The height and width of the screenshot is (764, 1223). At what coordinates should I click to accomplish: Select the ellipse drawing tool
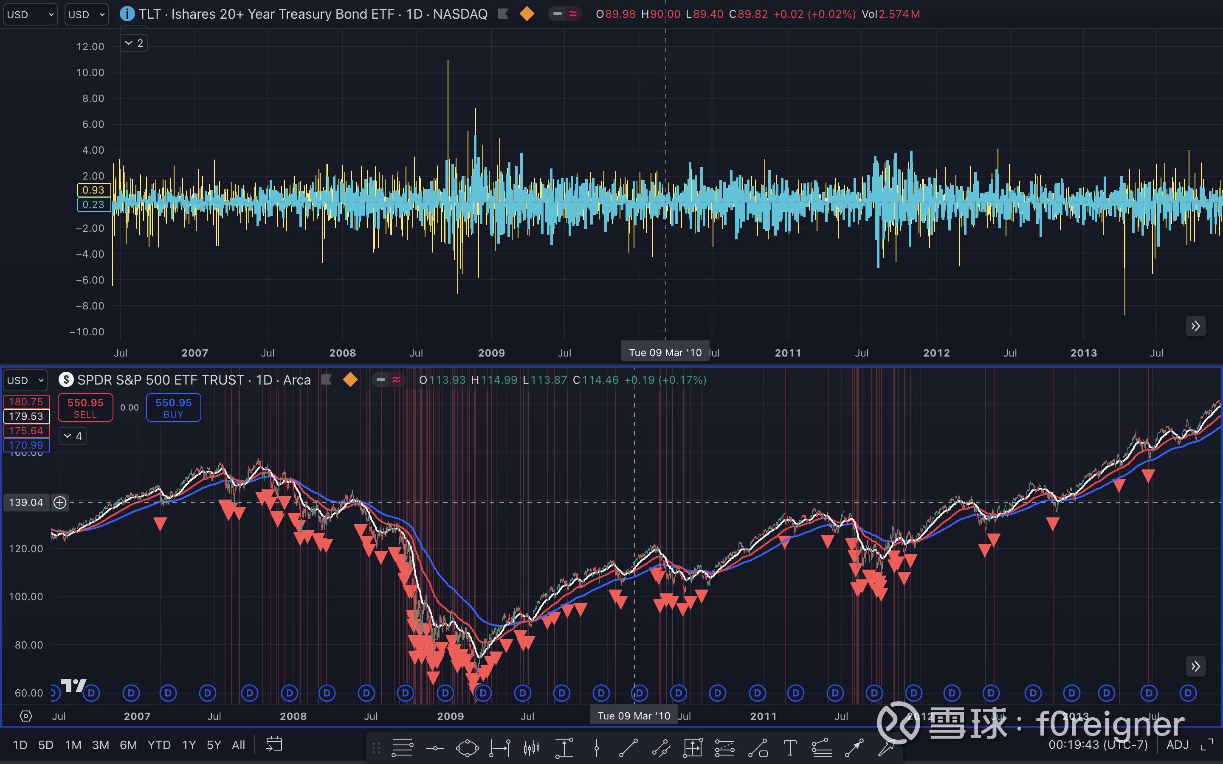point(467,747)
